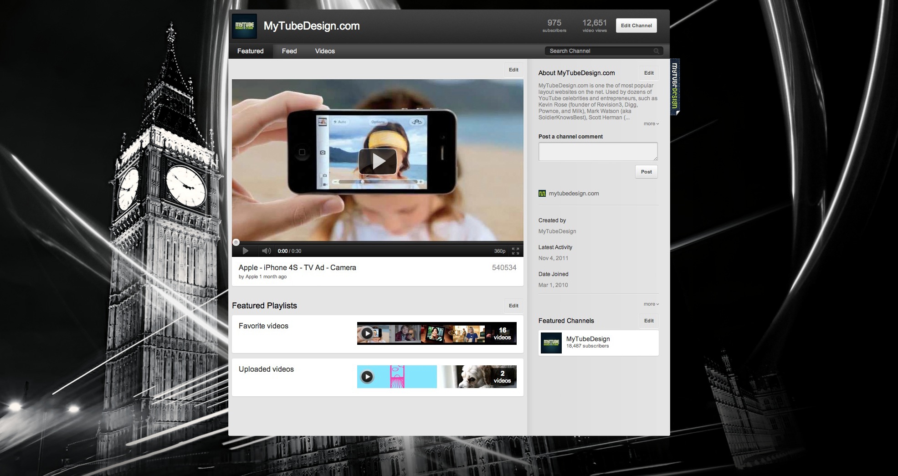This screenshot has height=476, width=898.
Task: Click the Search Channel input field
Action: click(604, 51)
